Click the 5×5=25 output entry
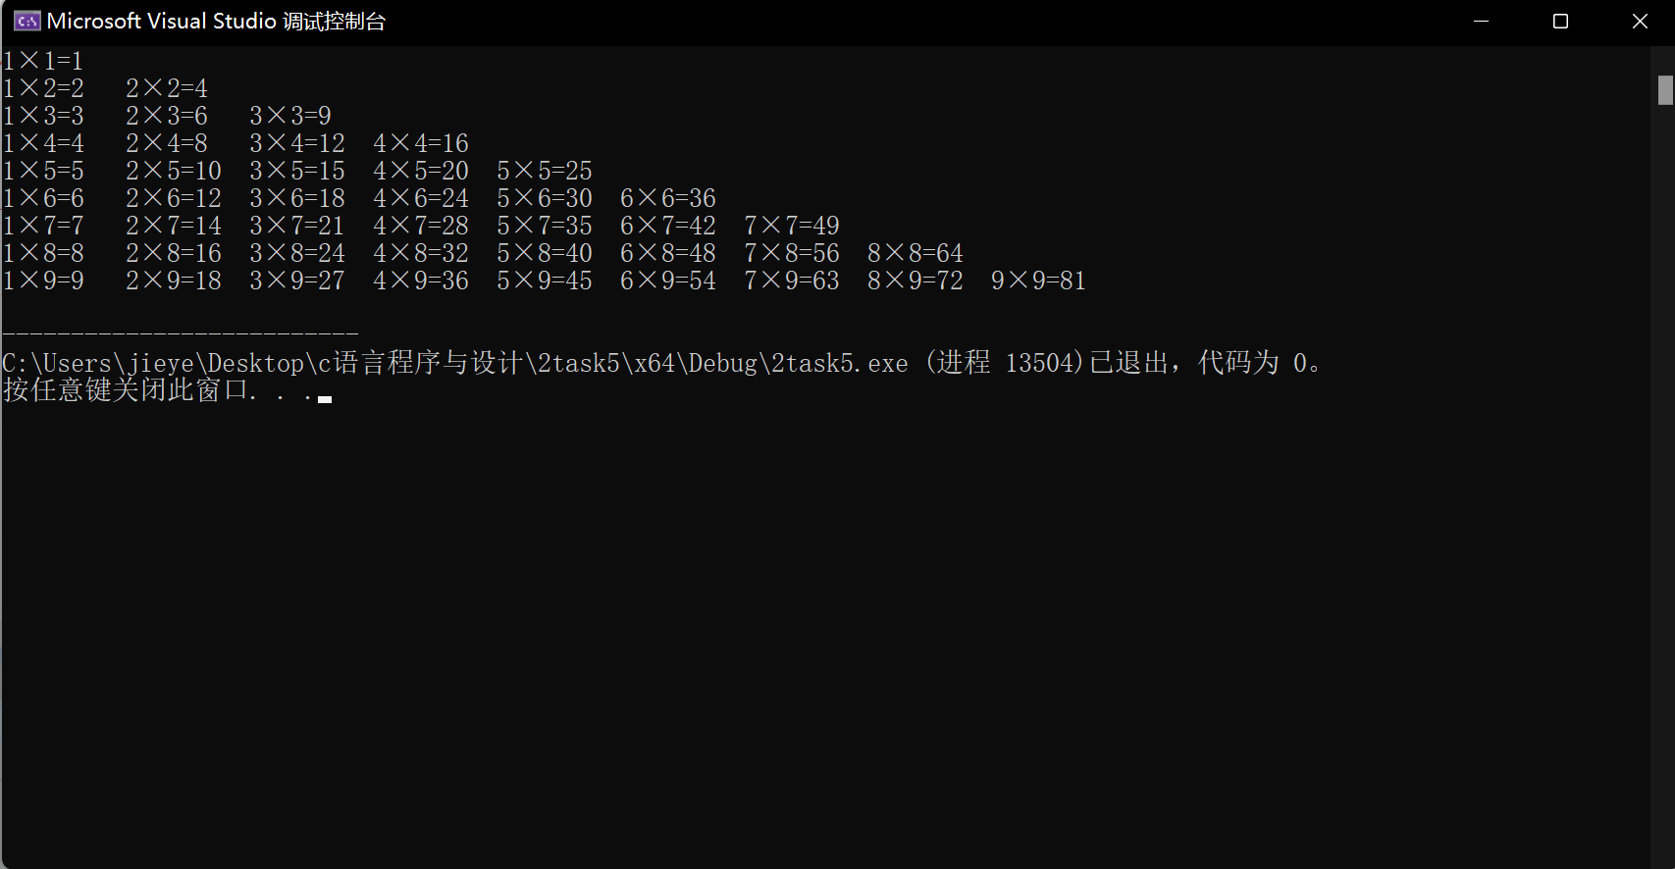This screenshot has height=869, width=1675. pyautogui.click(x=544, y=171)
